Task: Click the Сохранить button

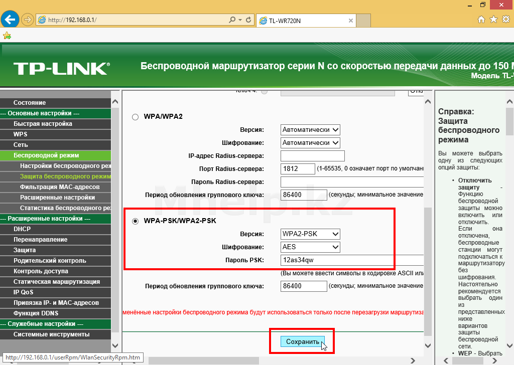Action: (x=302, y=342)
